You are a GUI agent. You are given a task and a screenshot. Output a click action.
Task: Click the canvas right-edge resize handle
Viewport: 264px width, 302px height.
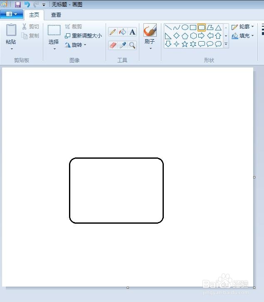[x=254, y=177]
